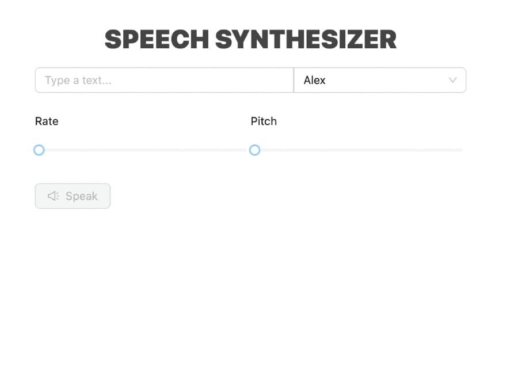Click the Rate slider handle
The height and width of the screenshot is (374, 518).
coord(39,150)
